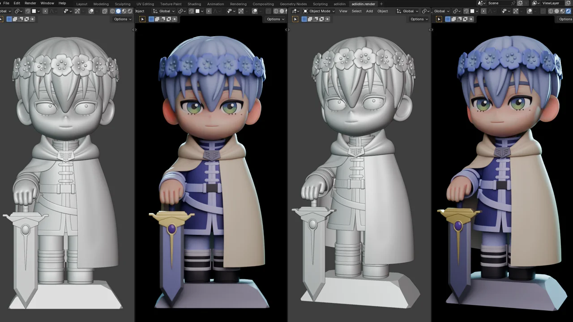Switch to the Sculpting workspace tab
The image size is (573, 322).
[122, 4]
